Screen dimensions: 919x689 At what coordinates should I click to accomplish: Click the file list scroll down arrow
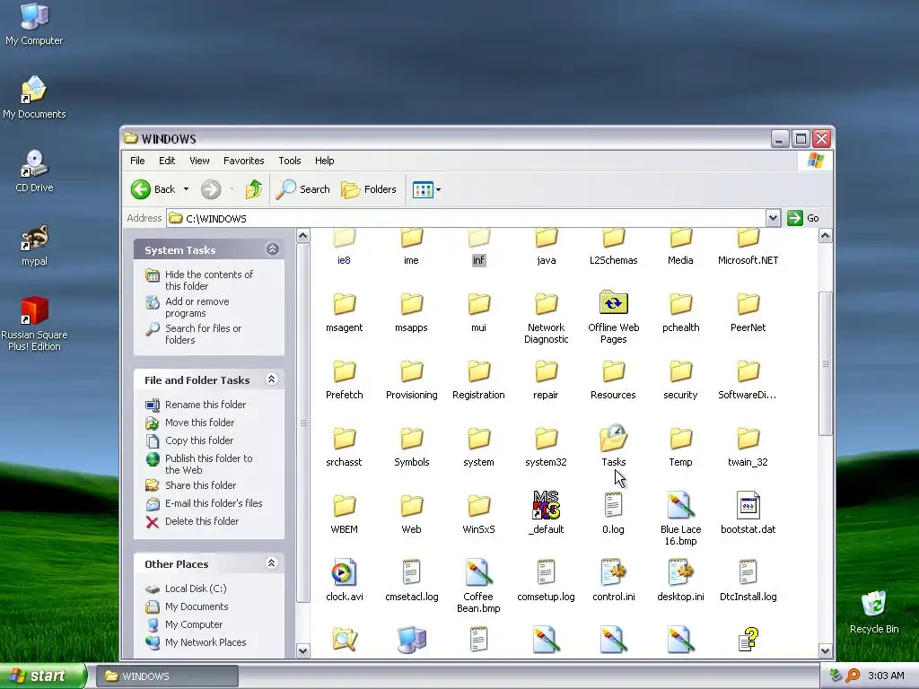click(x=825, y=650)
